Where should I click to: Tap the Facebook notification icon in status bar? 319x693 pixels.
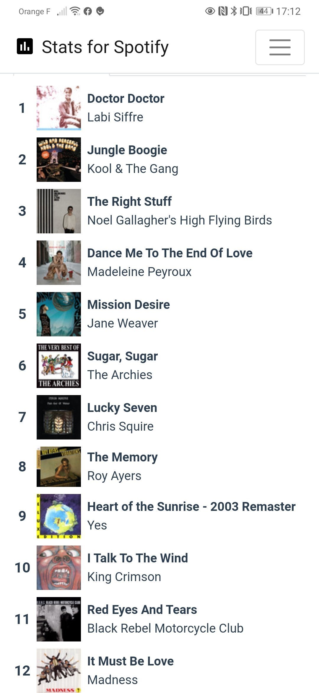coord(88,11)
